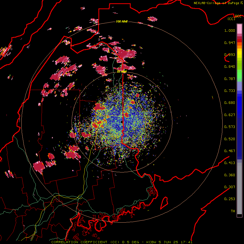
Task: Select the 0.360 scale value
Action: coord(230,175)
